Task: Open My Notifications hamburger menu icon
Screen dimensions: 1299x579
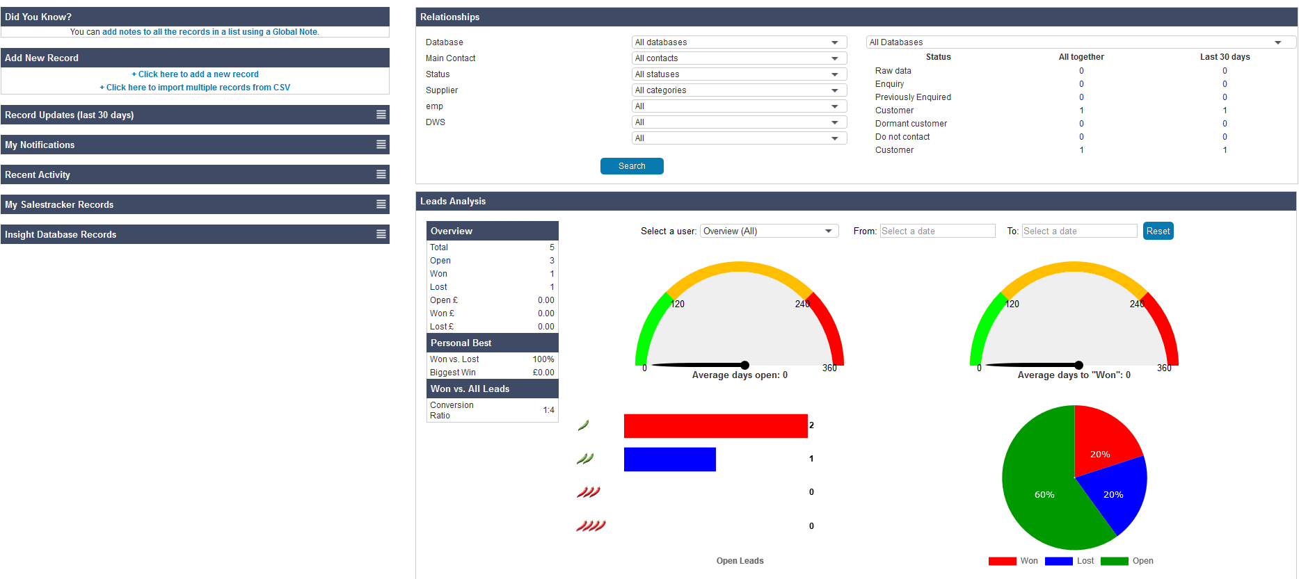Action: pyautogui.click(x=381, y=145)
